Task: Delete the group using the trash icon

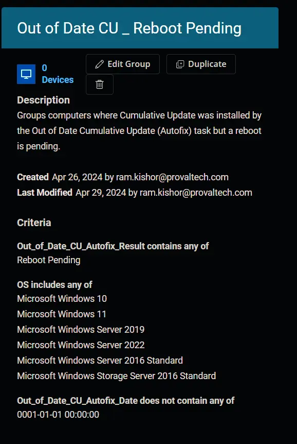Action: click(100, 84)
